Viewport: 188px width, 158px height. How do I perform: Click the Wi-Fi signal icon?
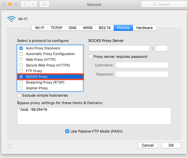click(11, 19)
